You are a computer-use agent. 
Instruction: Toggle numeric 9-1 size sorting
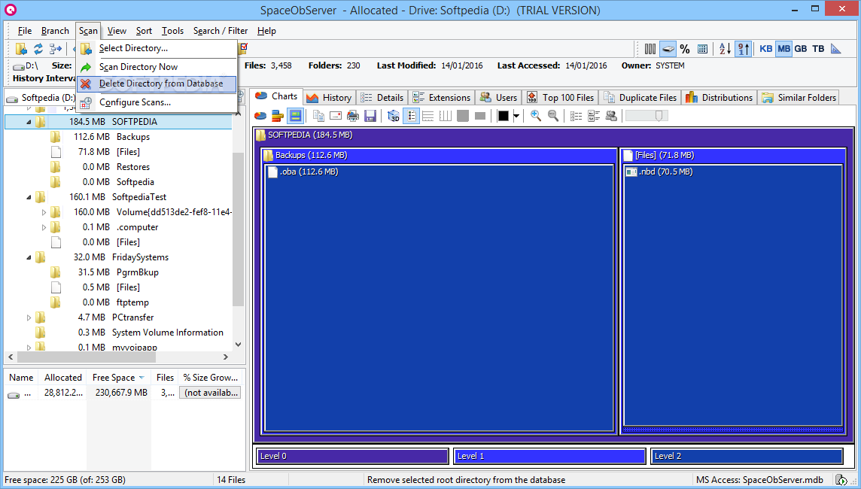click(x=743, y=49)
